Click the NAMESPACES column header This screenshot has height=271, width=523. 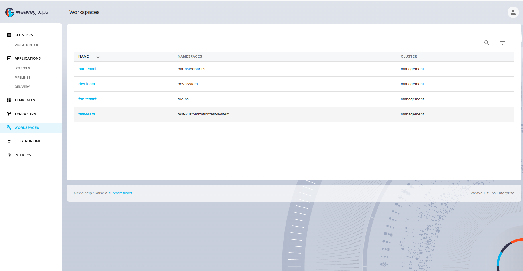click(x=190, y=56)
